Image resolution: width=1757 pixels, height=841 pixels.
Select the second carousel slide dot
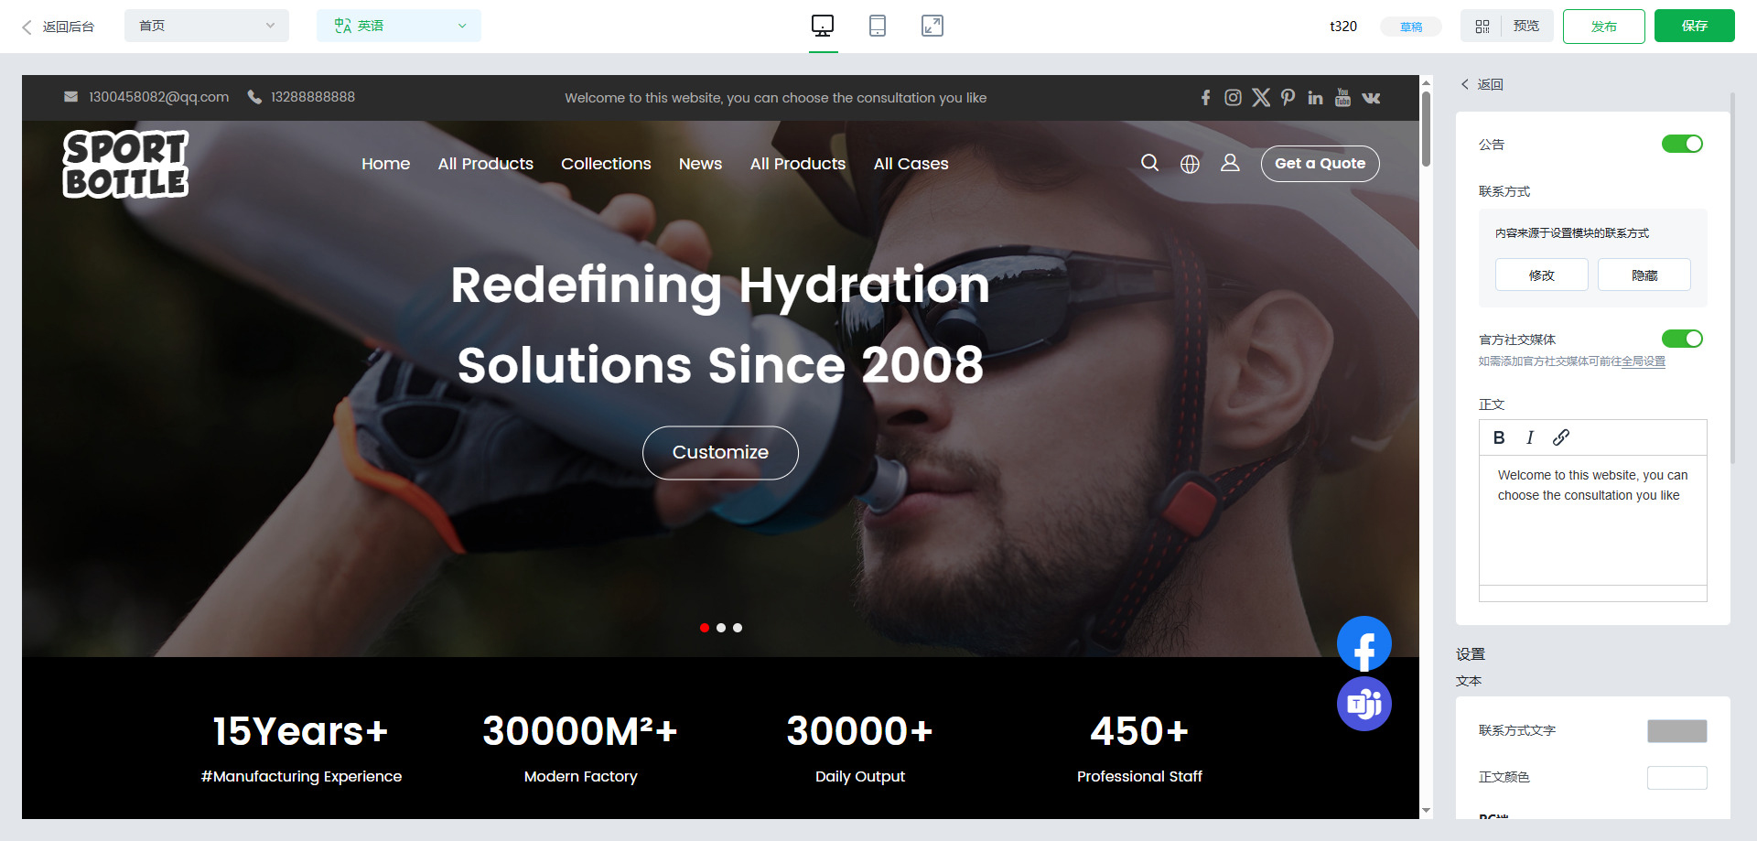click(x=721, y=628)
